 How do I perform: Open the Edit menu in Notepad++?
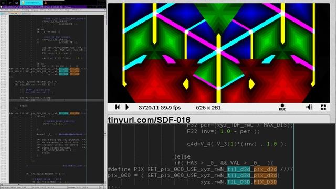pos(7,10)
